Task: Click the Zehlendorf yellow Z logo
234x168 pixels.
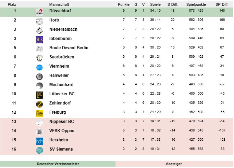Action: click(39, 104)
